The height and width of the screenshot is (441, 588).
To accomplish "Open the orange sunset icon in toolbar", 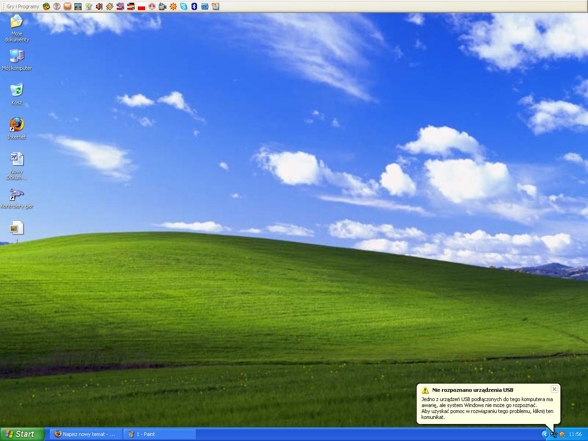I will click(x=68, y=6).
